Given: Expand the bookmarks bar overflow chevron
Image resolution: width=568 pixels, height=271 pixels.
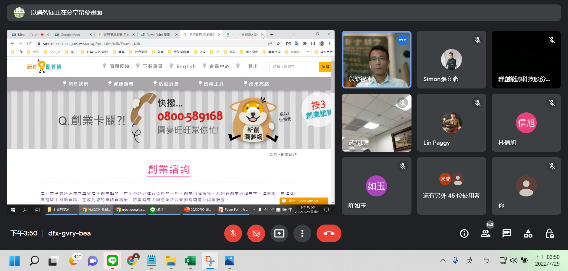Looking at the screenshot, I should (307, 51).
